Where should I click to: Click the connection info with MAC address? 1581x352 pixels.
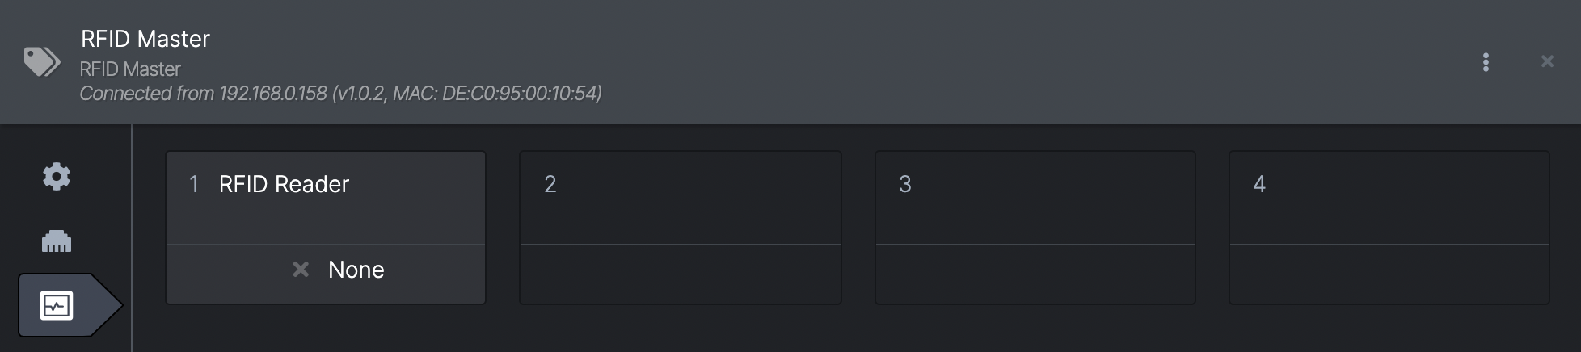click(340, 94)
